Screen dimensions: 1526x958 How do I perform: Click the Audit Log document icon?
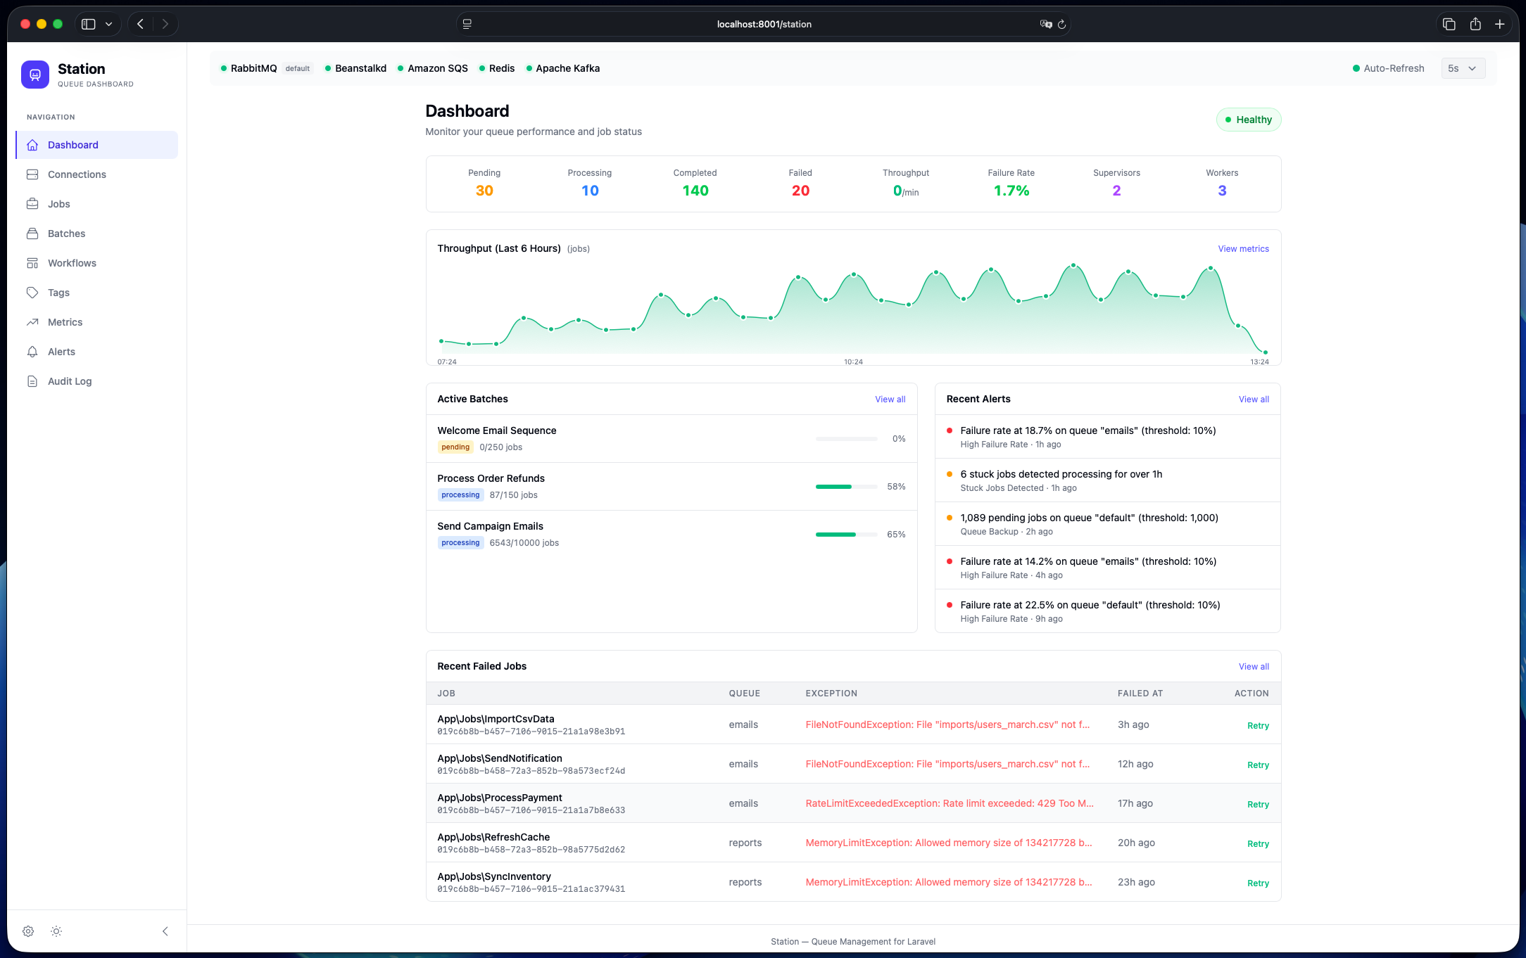[32, 381]
